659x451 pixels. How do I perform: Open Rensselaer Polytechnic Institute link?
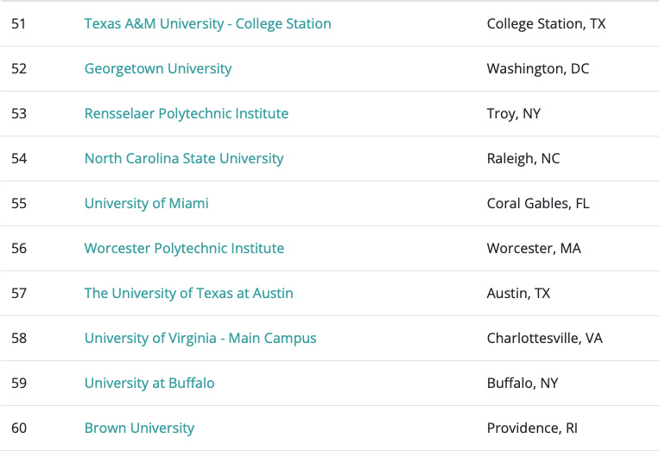[x=187, y=114]
